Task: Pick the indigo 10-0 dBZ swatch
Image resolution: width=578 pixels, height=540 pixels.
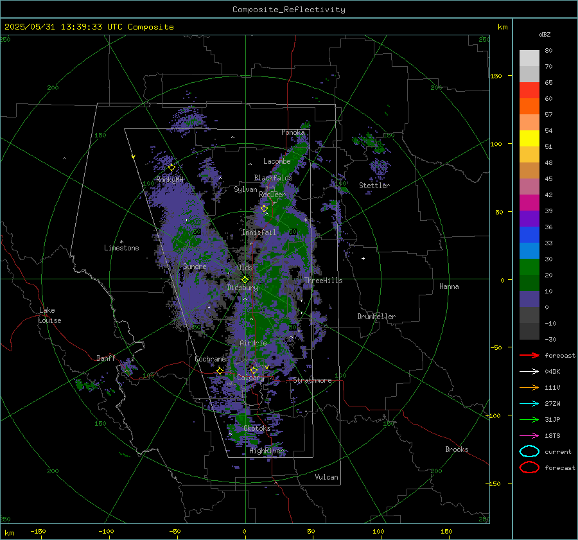Action: [529, 299]
